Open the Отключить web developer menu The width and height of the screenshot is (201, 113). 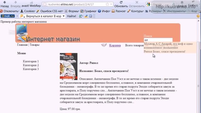(9, 11)
